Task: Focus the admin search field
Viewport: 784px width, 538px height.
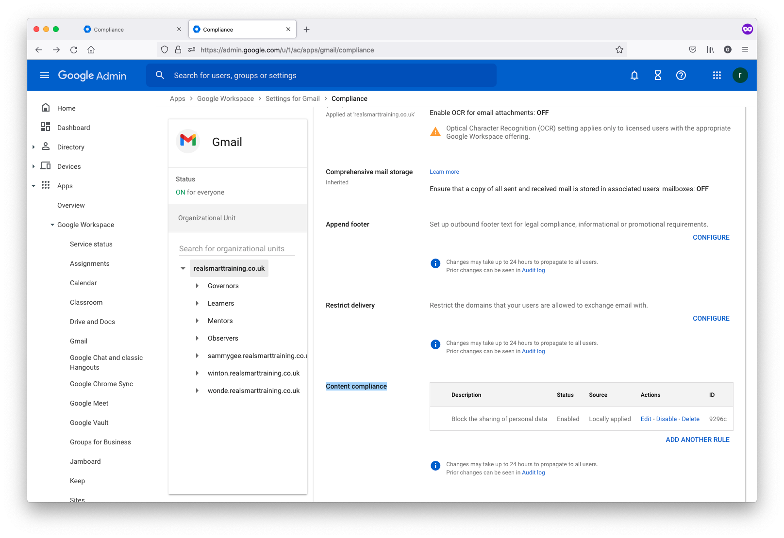Action: pyautogui.click(x=321, y=75)
